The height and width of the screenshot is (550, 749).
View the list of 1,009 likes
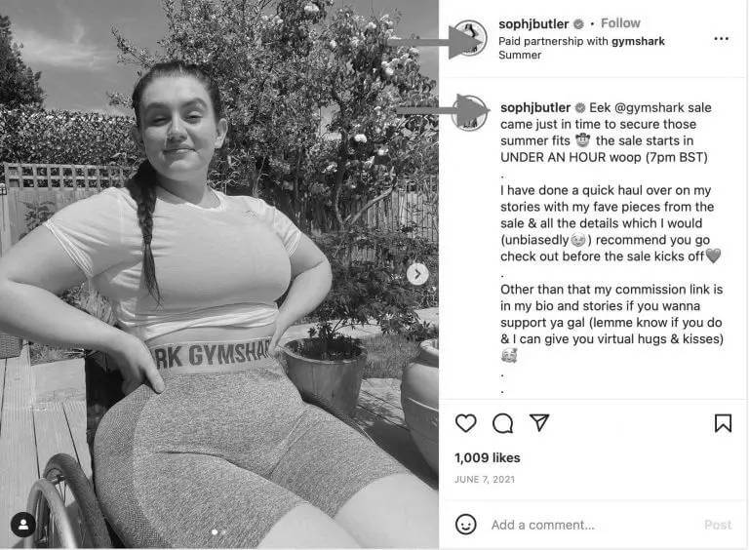(x=488, y=458)
